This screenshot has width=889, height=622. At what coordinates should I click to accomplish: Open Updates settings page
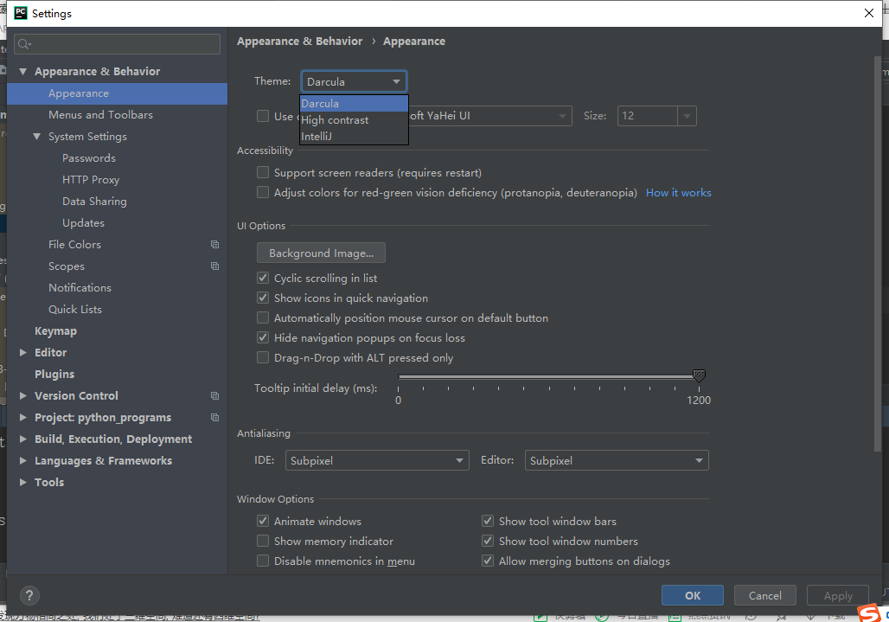(83, 223)
